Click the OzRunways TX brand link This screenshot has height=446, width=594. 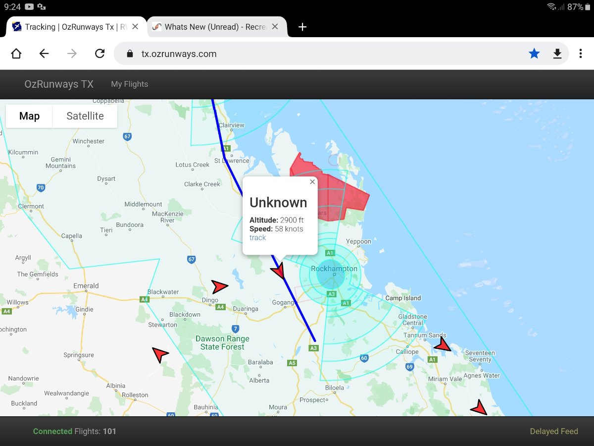(59, 84)
